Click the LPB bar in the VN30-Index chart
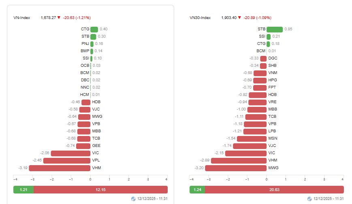352x204 pixels. 255,131
